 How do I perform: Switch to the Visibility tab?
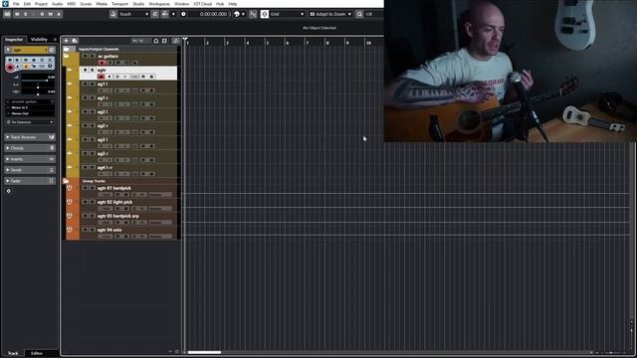(39, 40)
